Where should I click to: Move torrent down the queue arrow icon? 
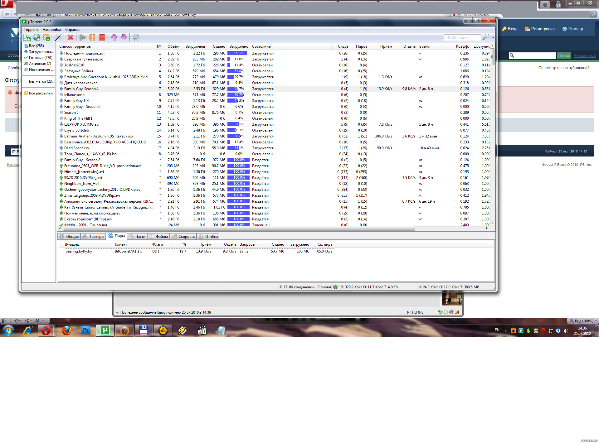click(x=124, y=37)
